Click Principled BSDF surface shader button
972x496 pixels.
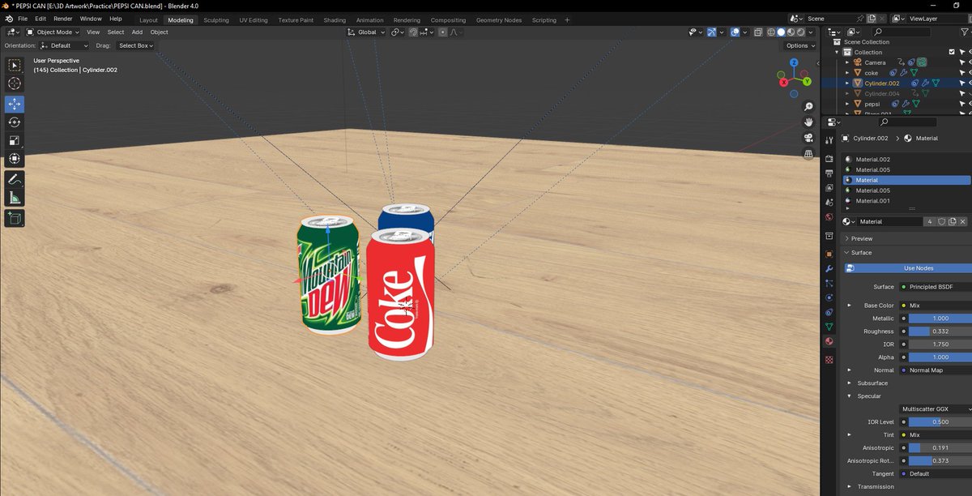[935, 287]
